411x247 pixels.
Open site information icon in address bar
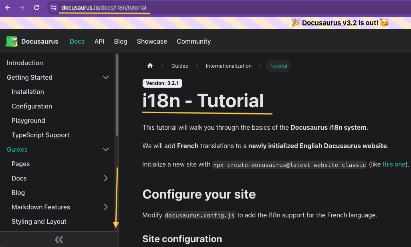tap(53, 8)
